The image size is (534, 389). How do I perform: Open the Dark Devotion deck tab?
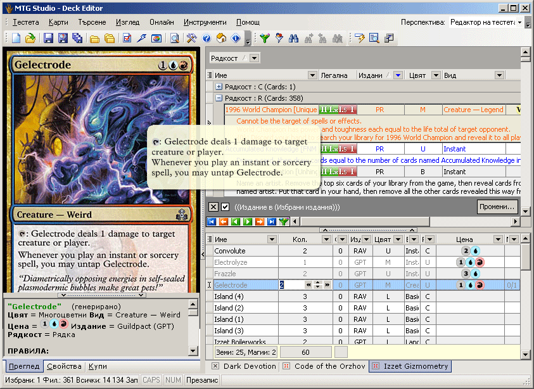pyautogui.click(x=249, y=366)
